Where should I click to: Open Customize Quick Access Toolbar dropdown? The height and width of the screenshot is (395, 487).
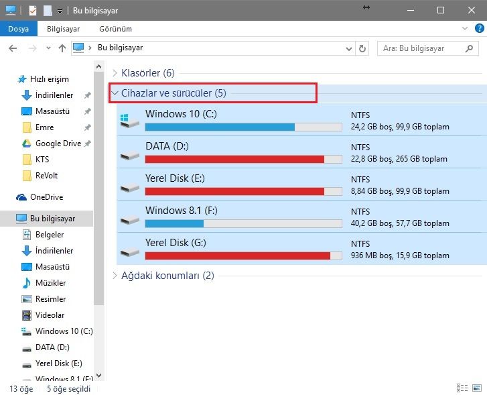coord(60,11)
